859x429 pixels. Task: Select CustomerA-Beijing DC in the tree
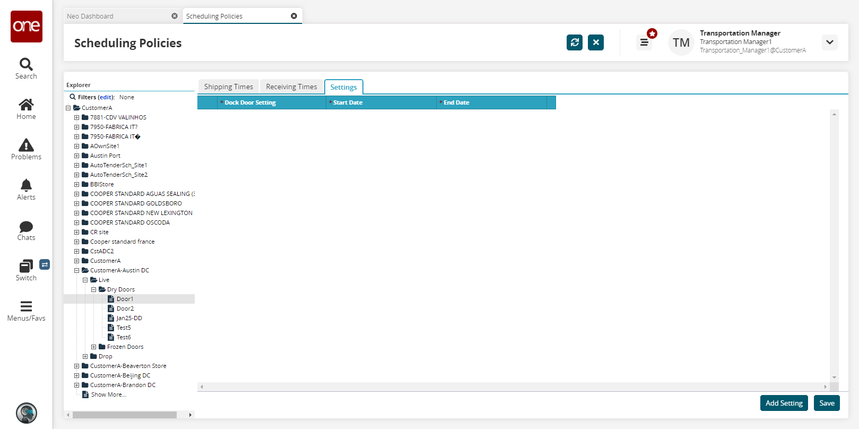120,375
